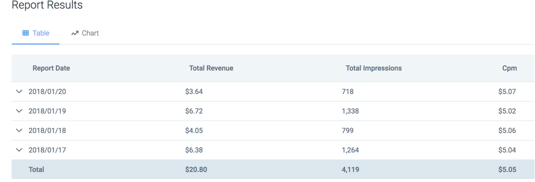The height and width of the screenshot is (182, 535).
Task: Click the Report Results heading
Action: (x=47, y=5)
